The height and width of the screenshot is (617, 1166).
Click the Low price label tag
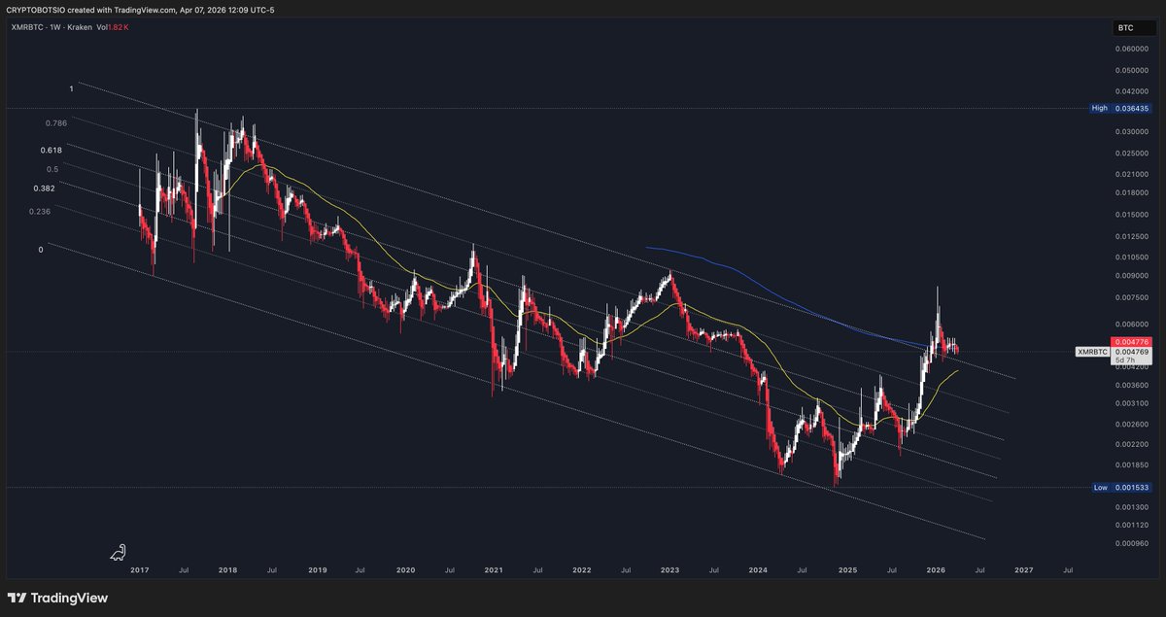[1100, 487]
